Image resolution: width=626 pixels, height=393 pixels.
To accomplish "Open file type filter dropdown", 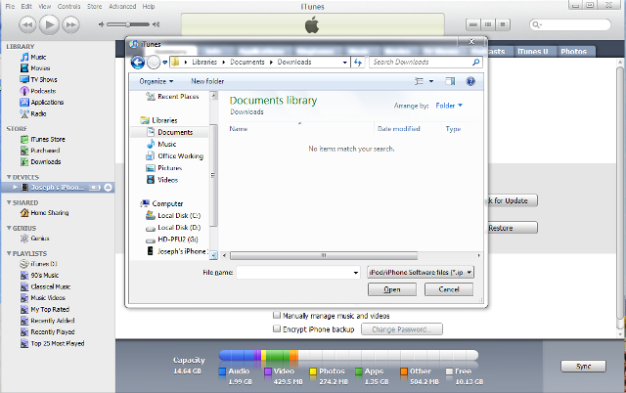I will coord(421,272).
